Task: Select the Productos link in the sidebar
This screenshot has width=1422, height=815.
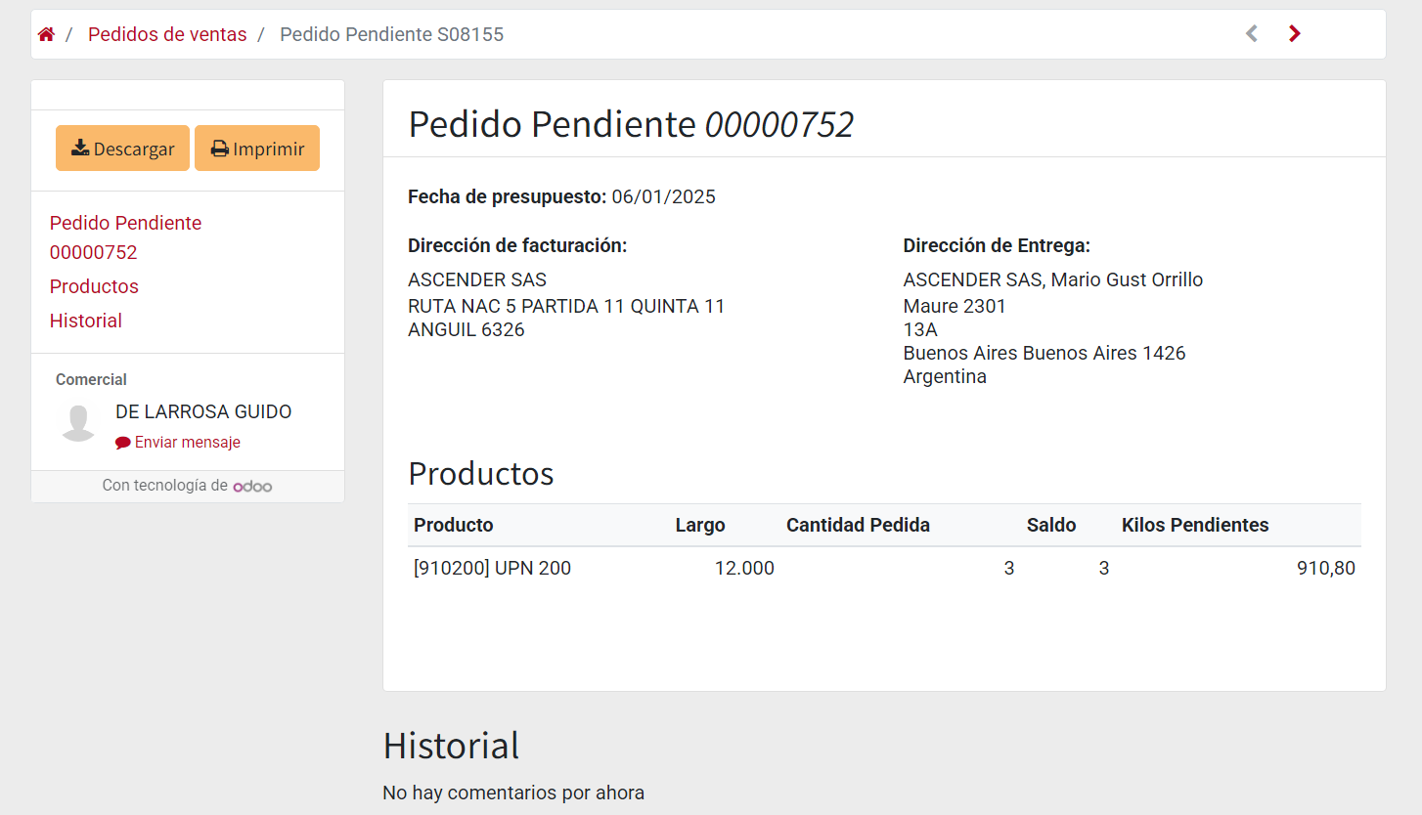Action: point(94,286)
